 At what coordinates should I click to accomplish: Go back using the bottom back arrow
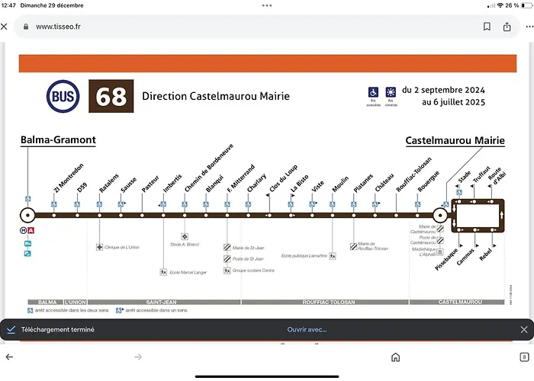coord(9,357)
